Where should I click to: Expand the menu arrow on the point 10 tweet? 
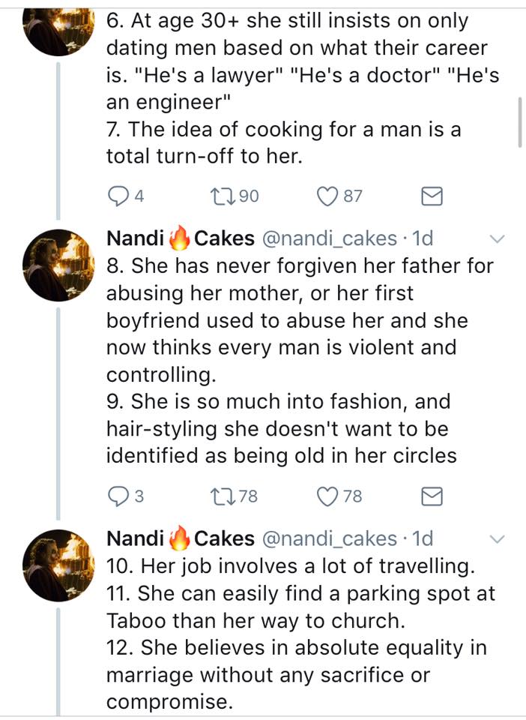(497, 538)
